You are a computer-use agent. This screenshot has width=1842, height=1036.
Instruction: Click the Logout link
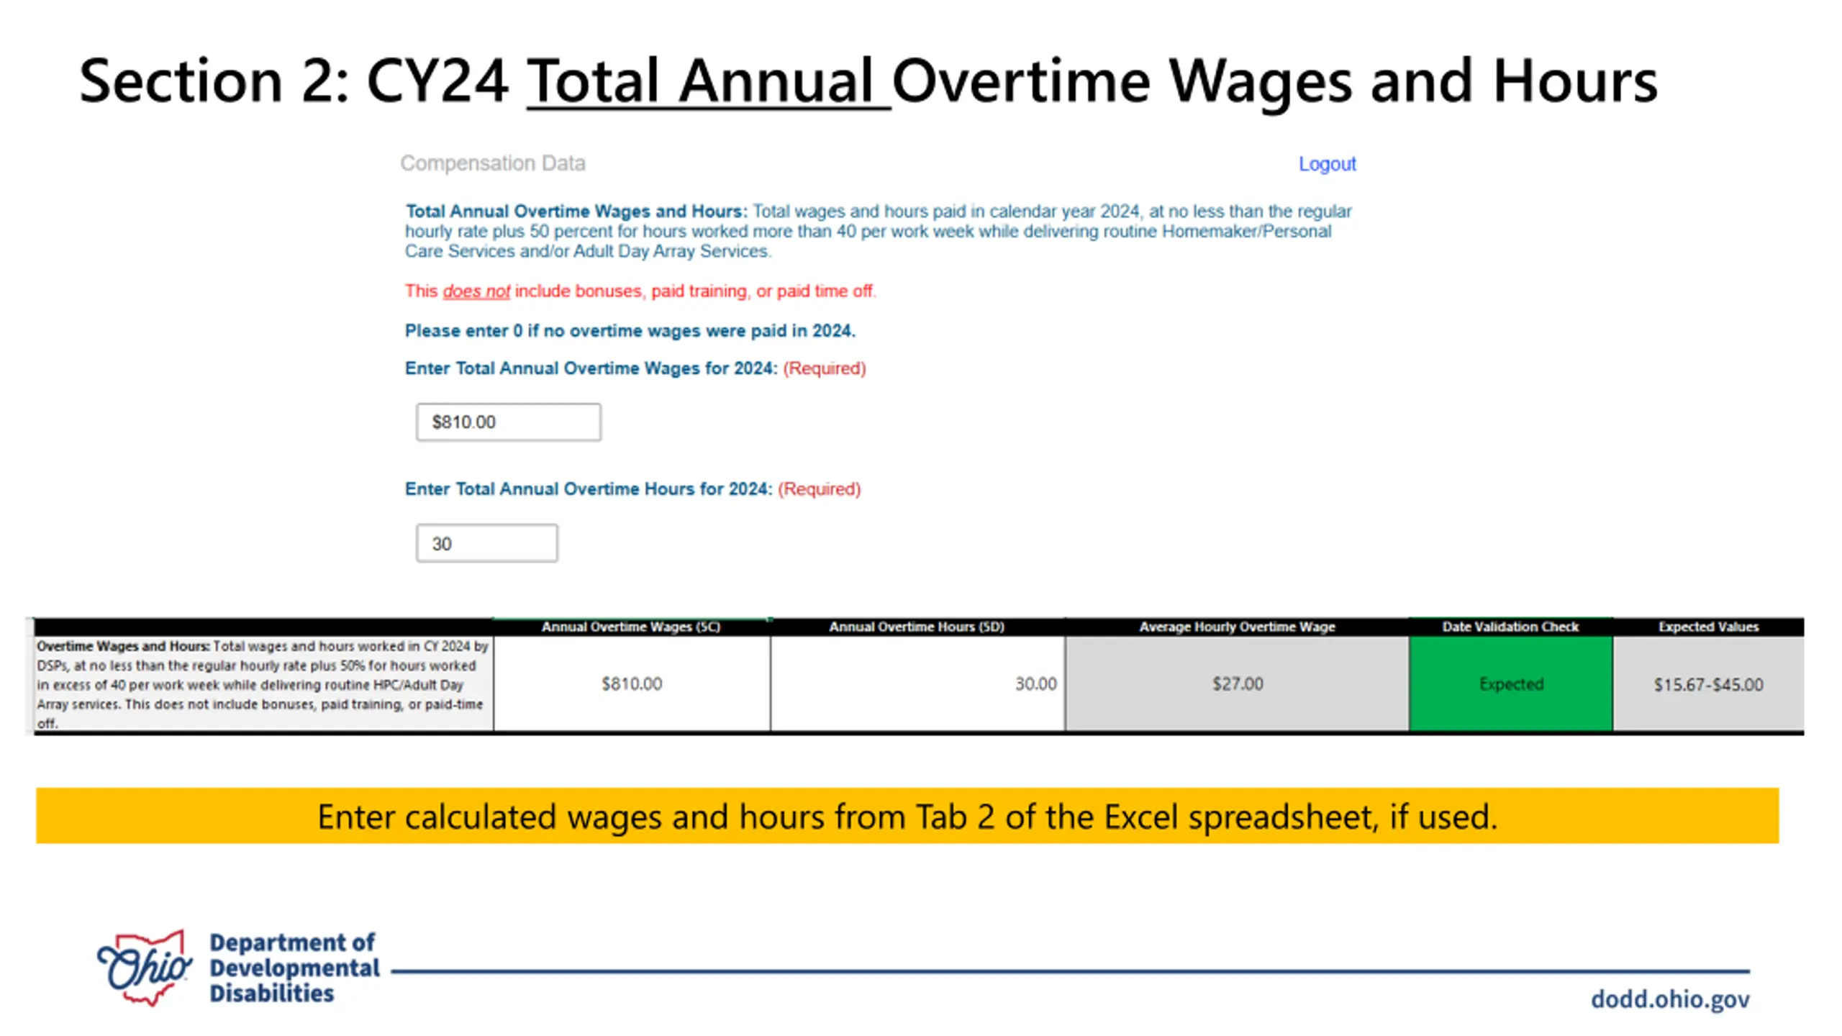pyautogui.click(x=1327, y=164)
